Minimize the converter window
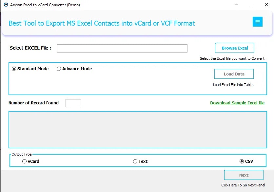 coord(237,5)
